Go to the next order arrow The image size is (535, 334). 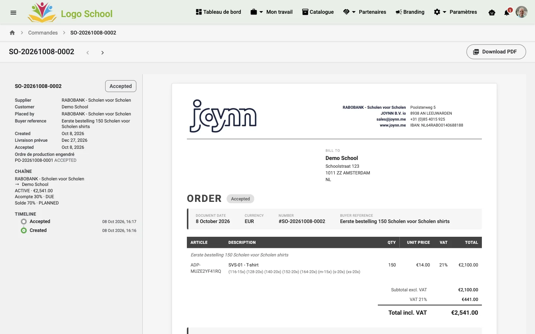pyautogui.click(x=103, y=53)
